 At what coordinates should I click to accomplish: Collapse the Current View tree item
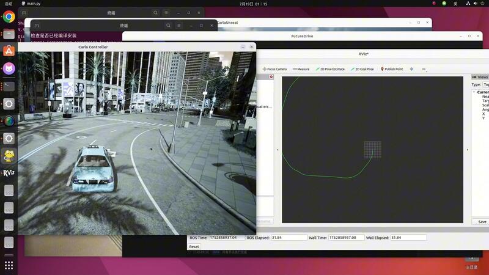474,92
